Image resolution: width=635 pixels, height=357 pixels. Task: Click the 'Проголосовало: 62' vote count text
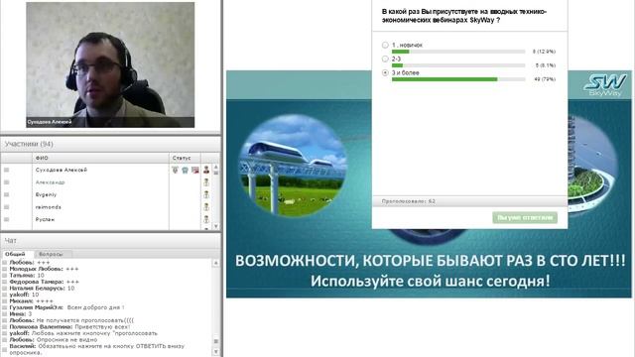[x=408, y=201]
